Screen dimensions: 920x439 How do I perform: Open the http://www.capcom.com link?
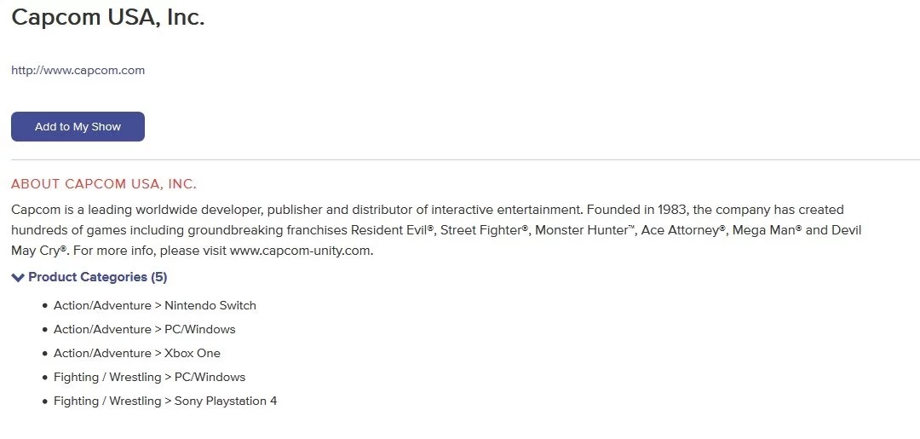tap(78, 71)
